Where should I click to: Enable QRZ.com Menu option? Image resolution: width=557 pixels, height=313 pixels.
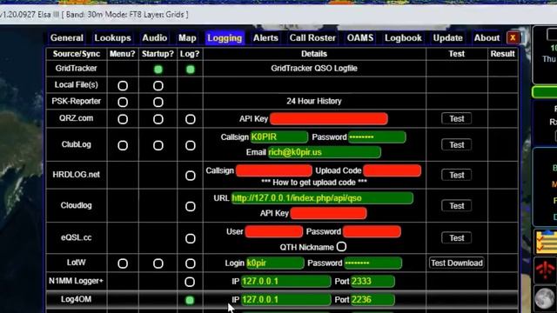pyautogui.click(x=123, y=119)
